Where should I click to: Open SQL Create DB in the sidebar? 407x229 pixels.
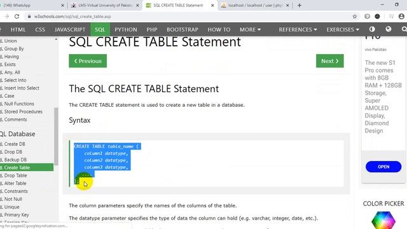point(26,144)
